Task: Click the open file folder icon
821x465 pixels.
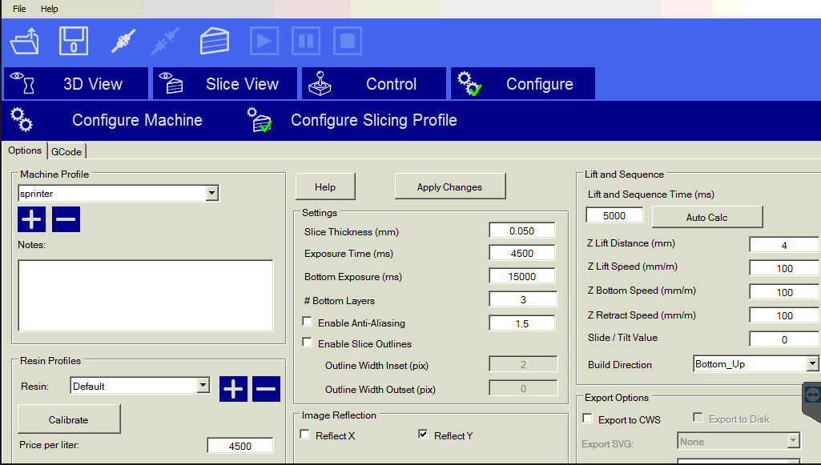Action: (25, 41)
